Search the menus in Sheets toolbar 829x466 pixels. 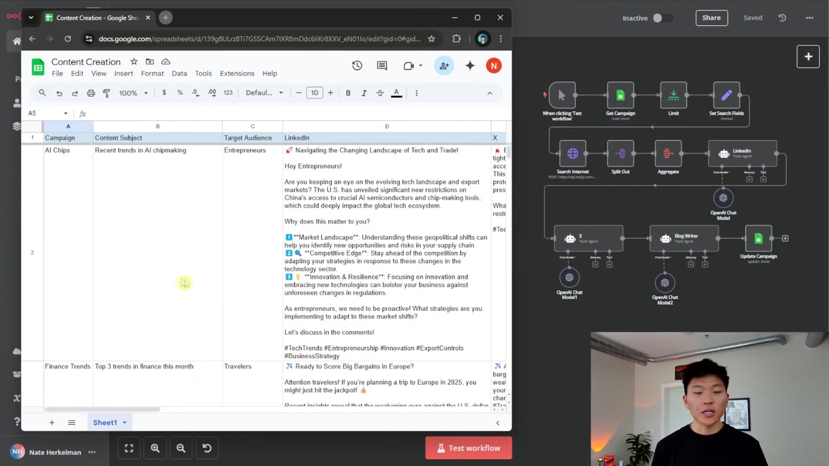[42, 93]
